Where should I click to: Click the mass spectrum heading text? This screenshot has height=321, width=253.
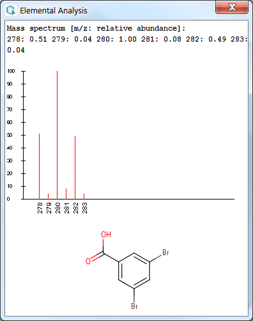point(96,28)
